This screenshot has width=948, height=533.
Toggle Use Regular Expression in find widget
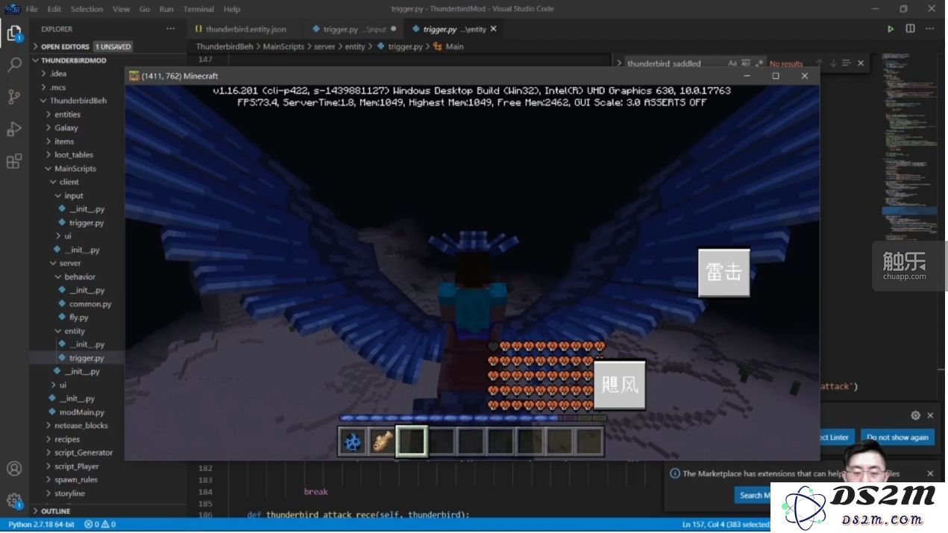758,63
